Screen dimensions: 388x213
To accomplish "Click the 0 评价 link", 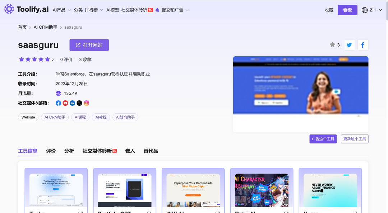I will tap(66, 60).
